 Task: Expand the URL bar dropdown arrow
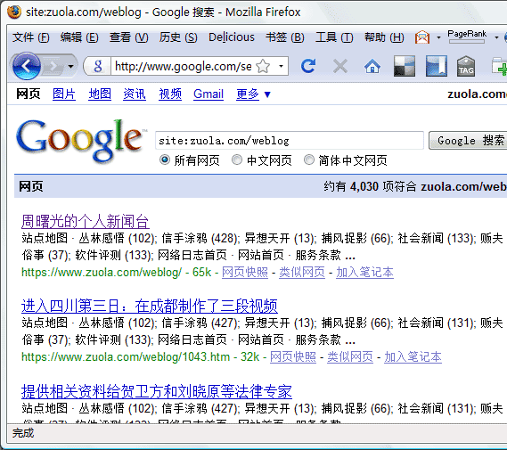[281, 66]
